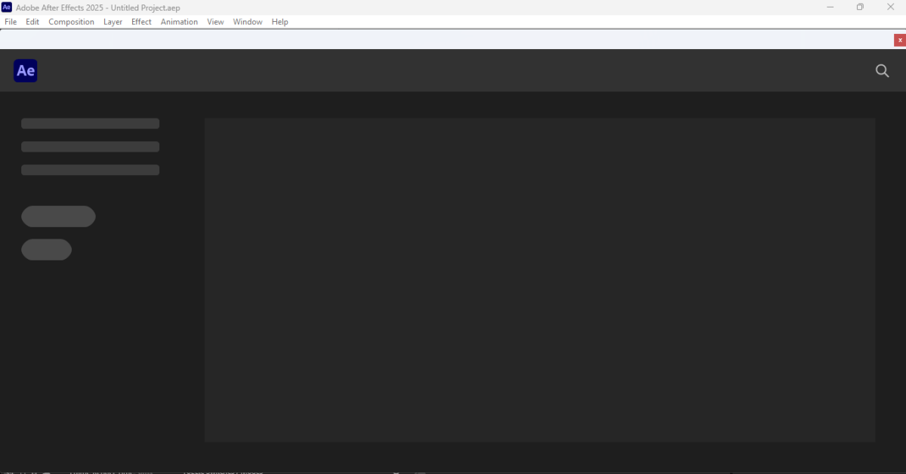Restore down the After Effects window
The width and height of the screenshot is (906, 474).
[x=860, y=8]
